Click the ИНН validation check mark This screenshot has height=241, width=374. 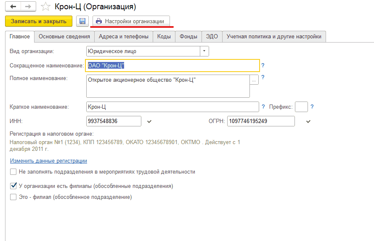click(x=149, y=122)
